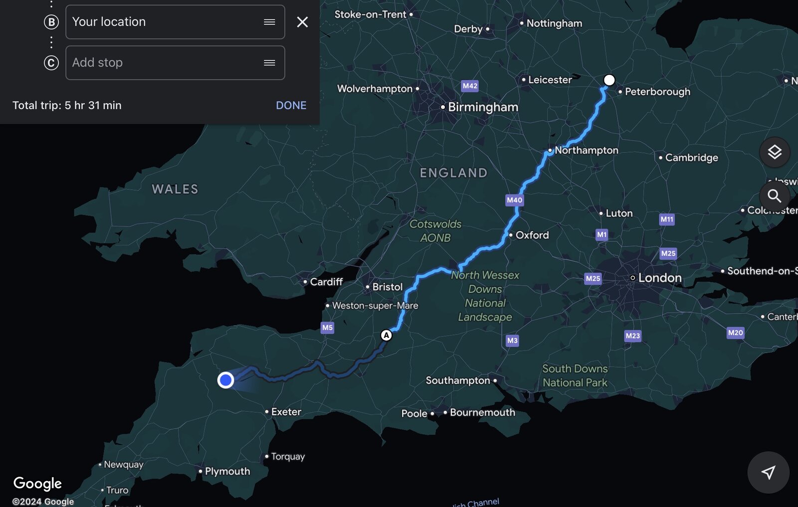Tap the M25 badge west of London
This screenshot has width=798, height=507.
tap(593, 278)
